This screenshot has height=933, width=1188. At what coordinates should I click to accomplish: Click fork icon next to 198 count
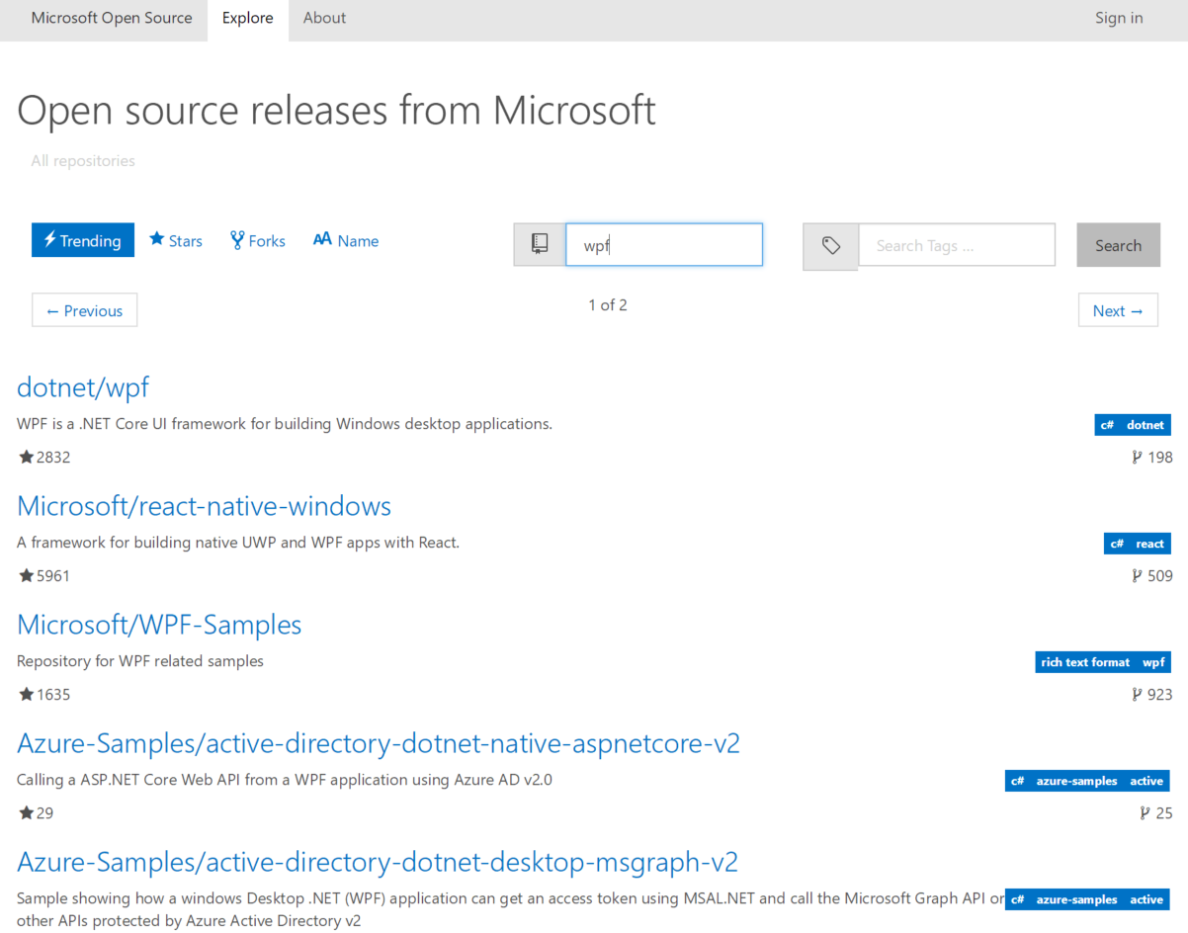click(1137, 457)
